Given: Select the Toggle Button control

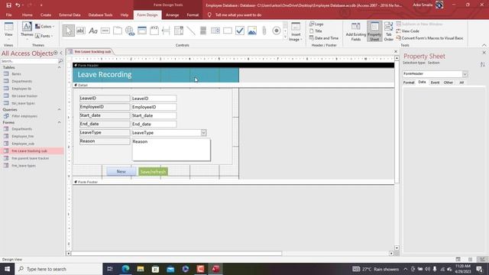Looking at the screenshot, I should [x=203, y=31].
